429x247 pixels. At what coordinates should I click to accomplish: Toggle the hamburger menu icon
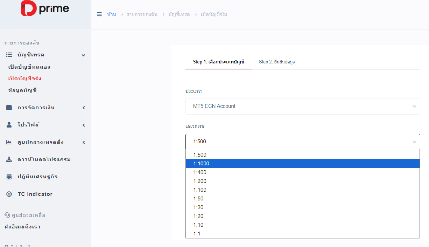pos(99,14)
